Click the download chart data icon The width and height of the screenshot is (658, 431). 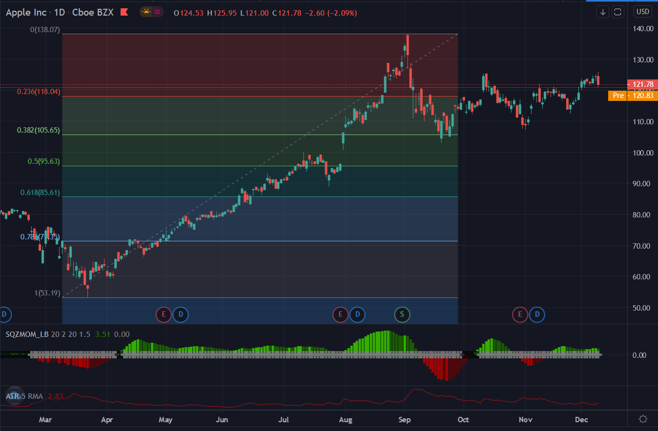(x=602, y=12)
